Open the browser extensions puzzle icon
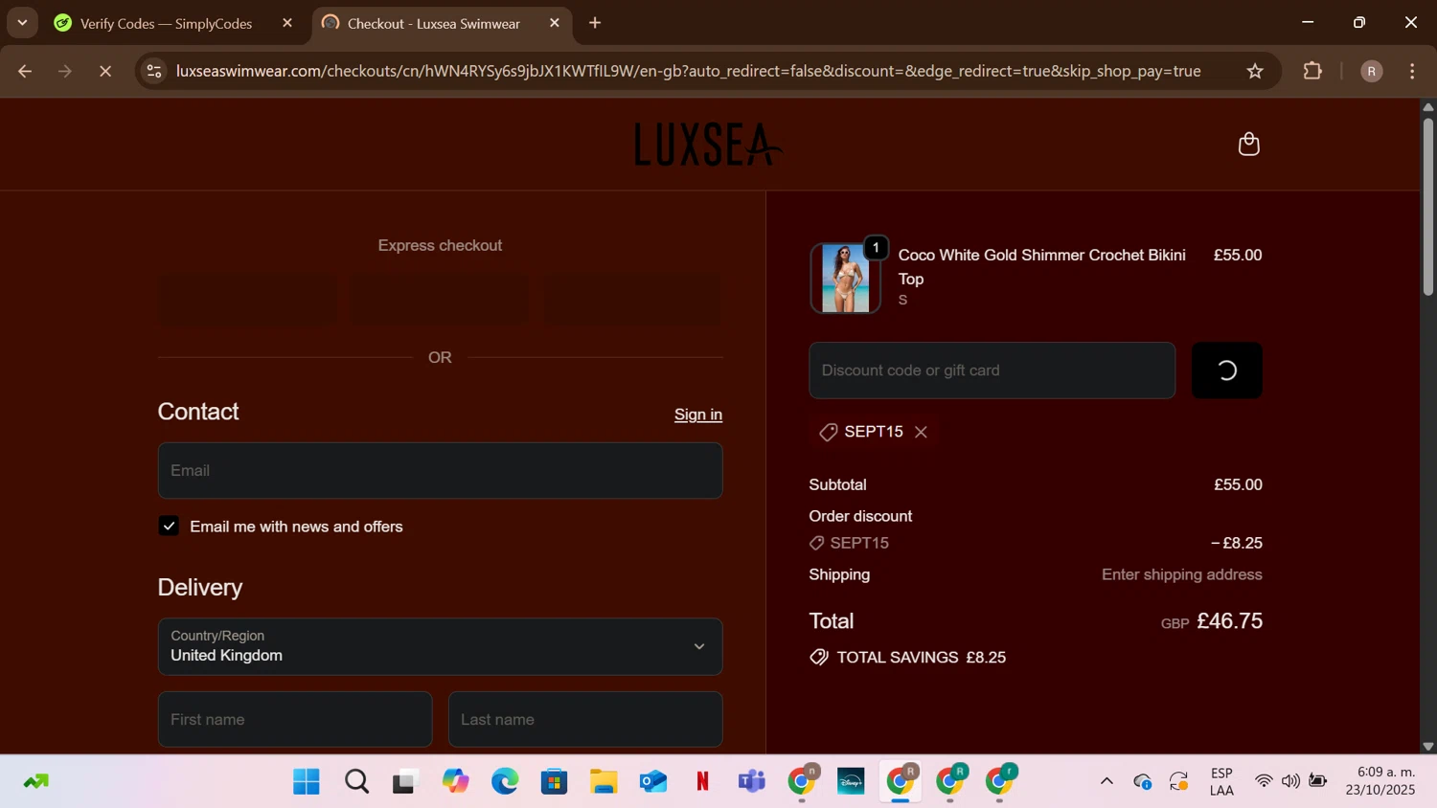Viewport: 1437px width, 808px height. pos(1312,71)
